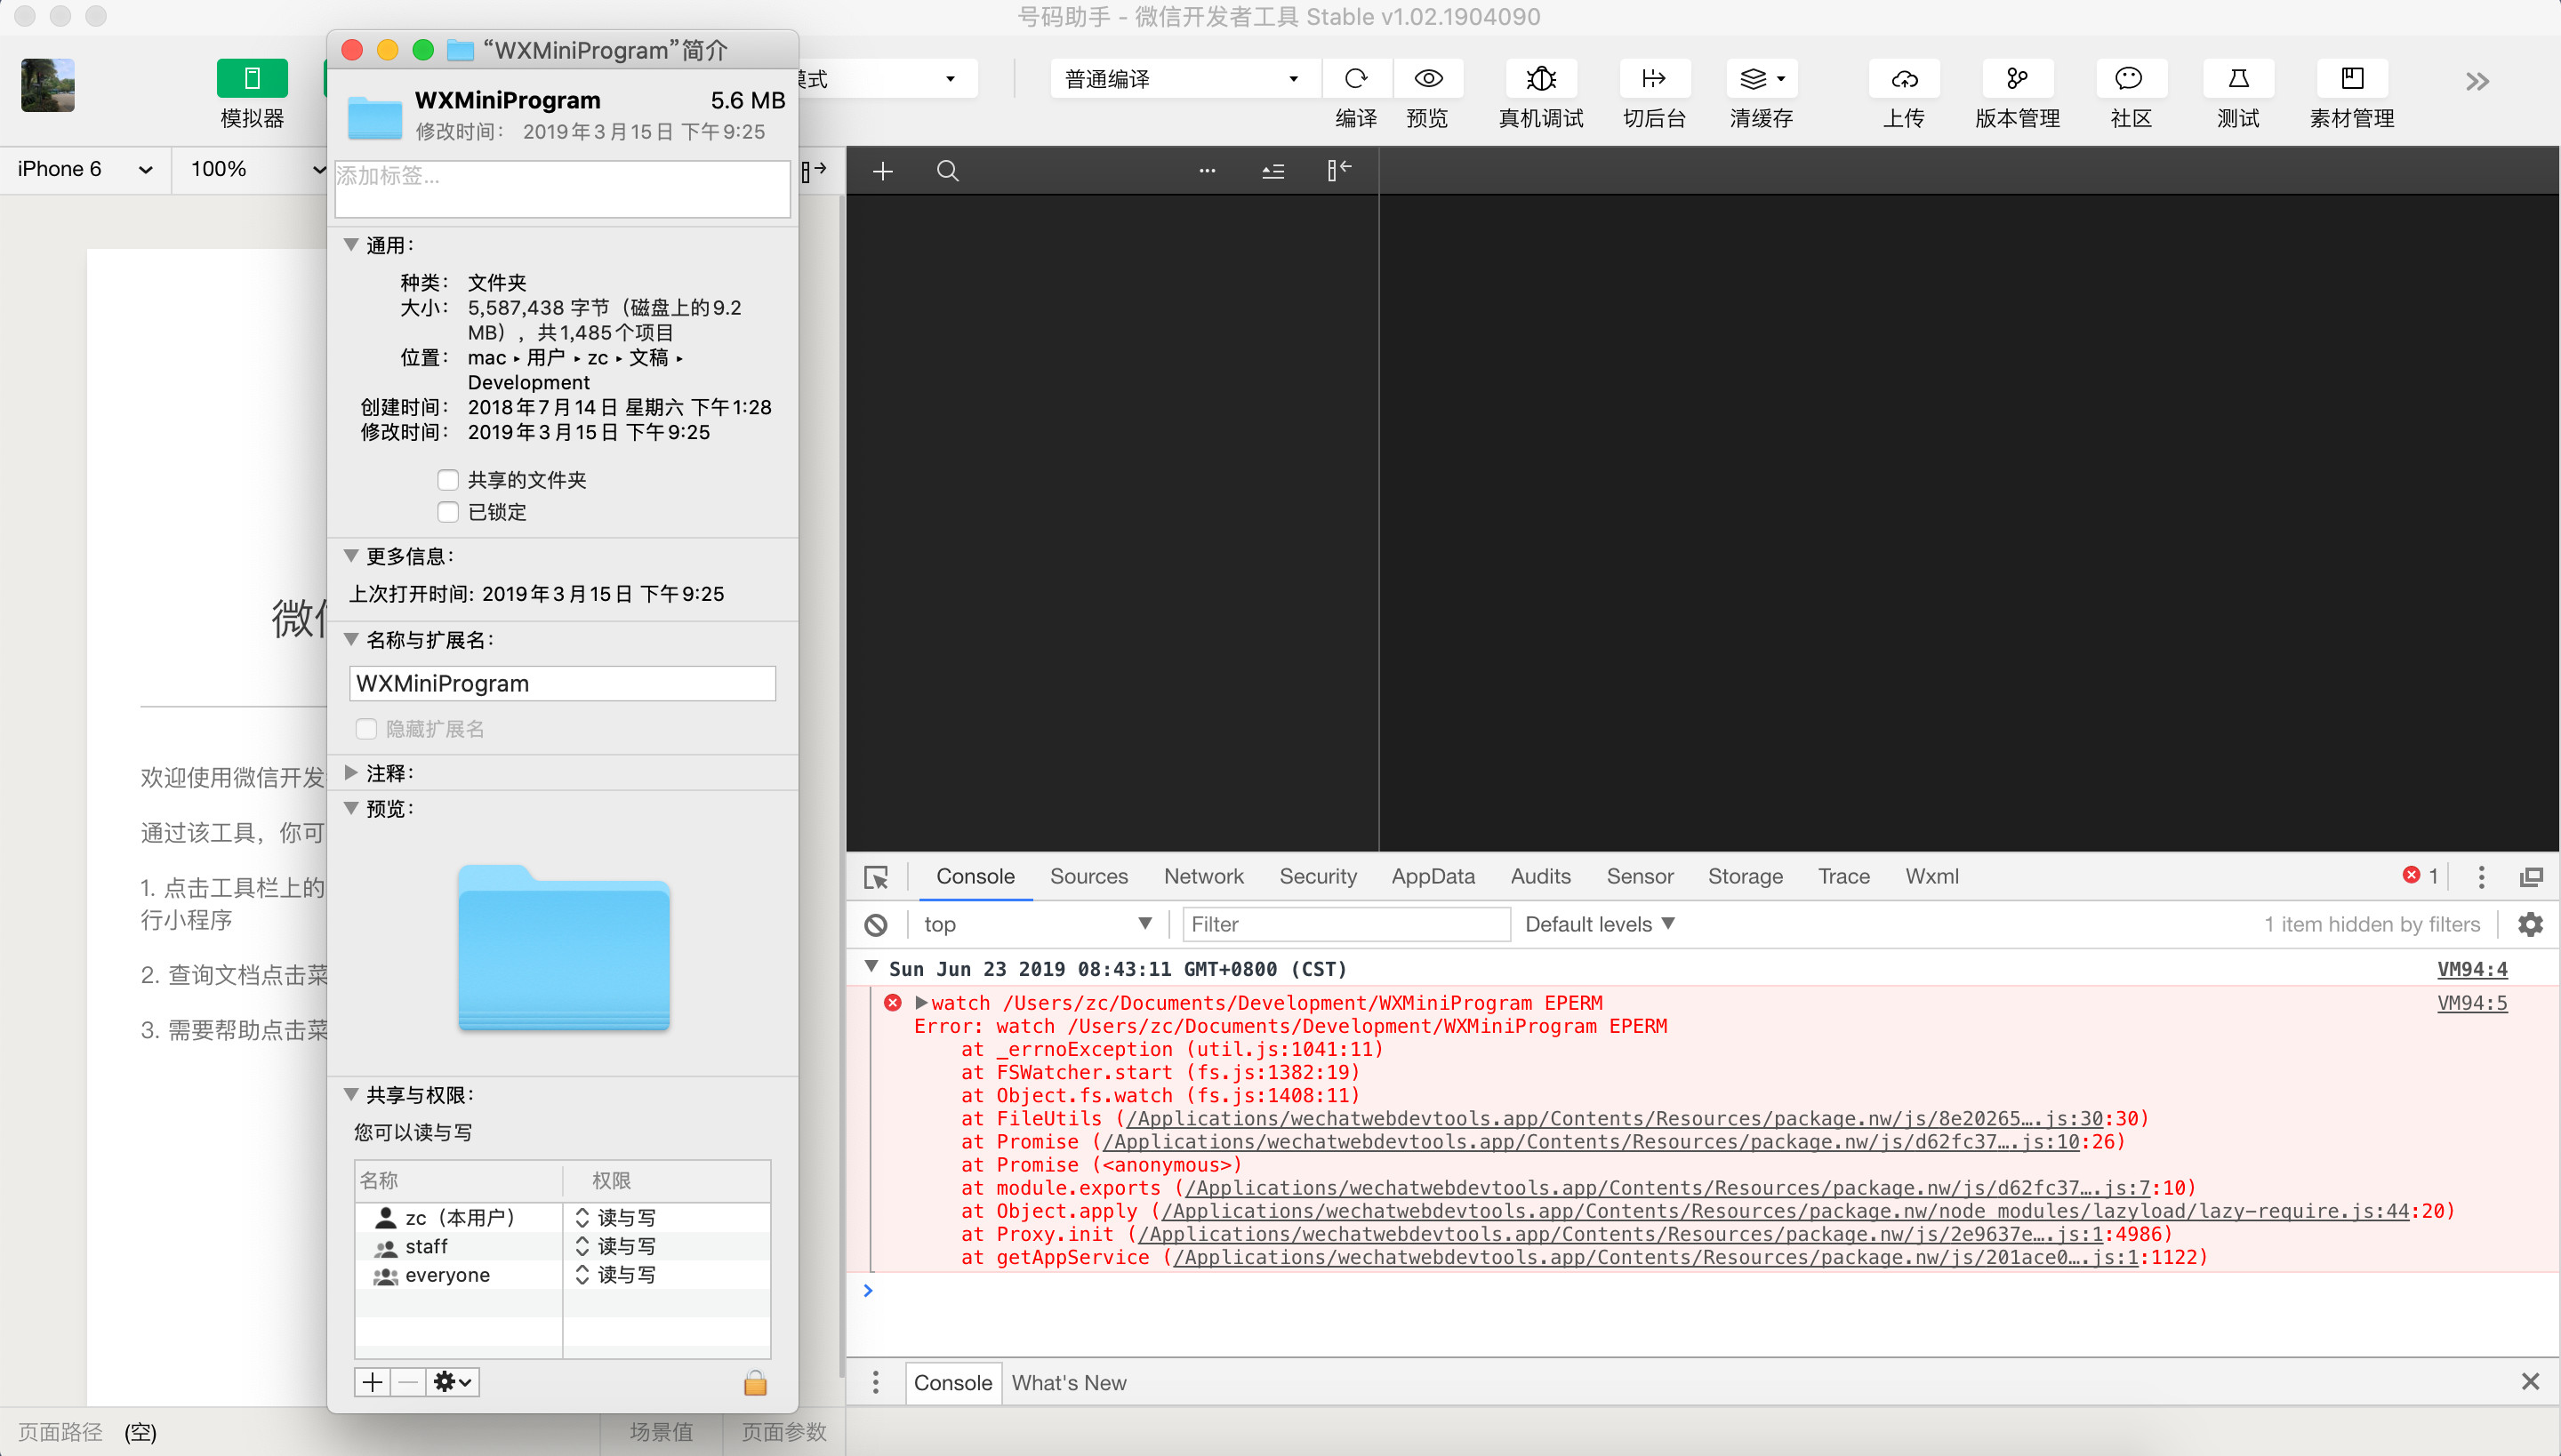Click the console Filter input field
2561x1456 pixels.
click(1345, 925)
